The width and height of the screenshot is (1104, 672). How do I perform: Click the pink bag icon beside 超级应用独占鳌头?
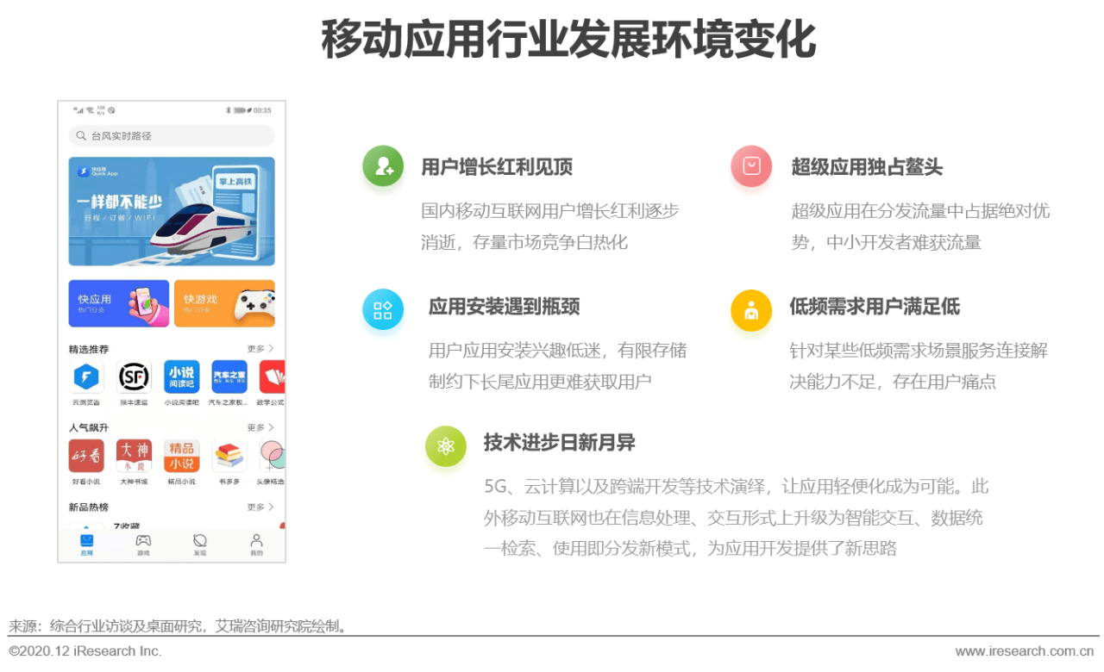751,166
